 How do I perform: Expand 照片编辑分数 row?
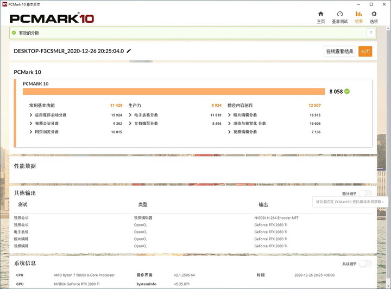(229, 115)
